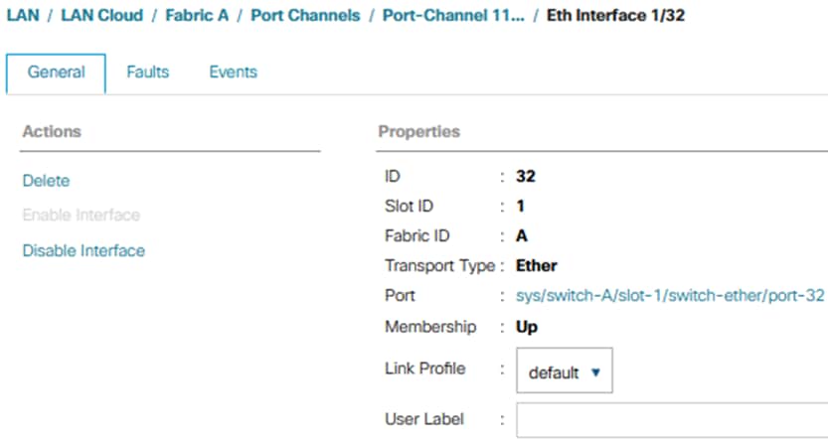Click the Link Profile dropdown arrow
This screenshot has width=828, height=447.
(x=595, y=372)
